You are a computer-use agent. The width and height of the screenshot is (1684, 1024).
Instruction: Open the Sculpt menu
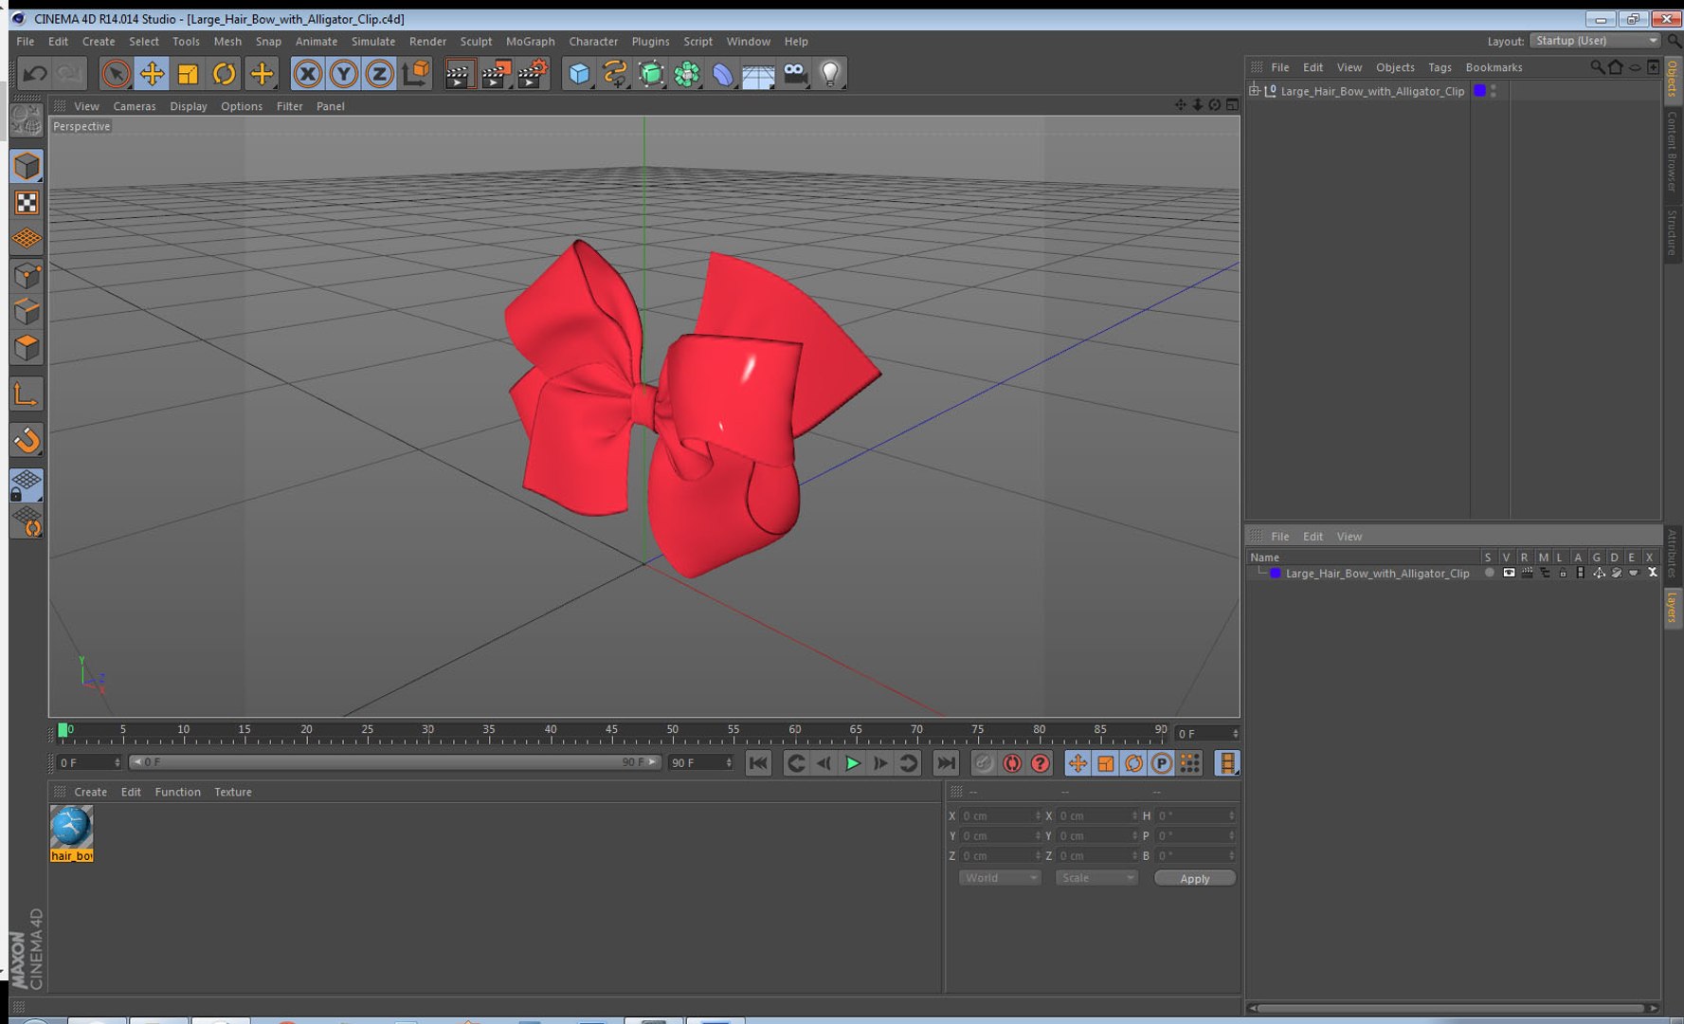pyautogui.click(x=476, y=42)
